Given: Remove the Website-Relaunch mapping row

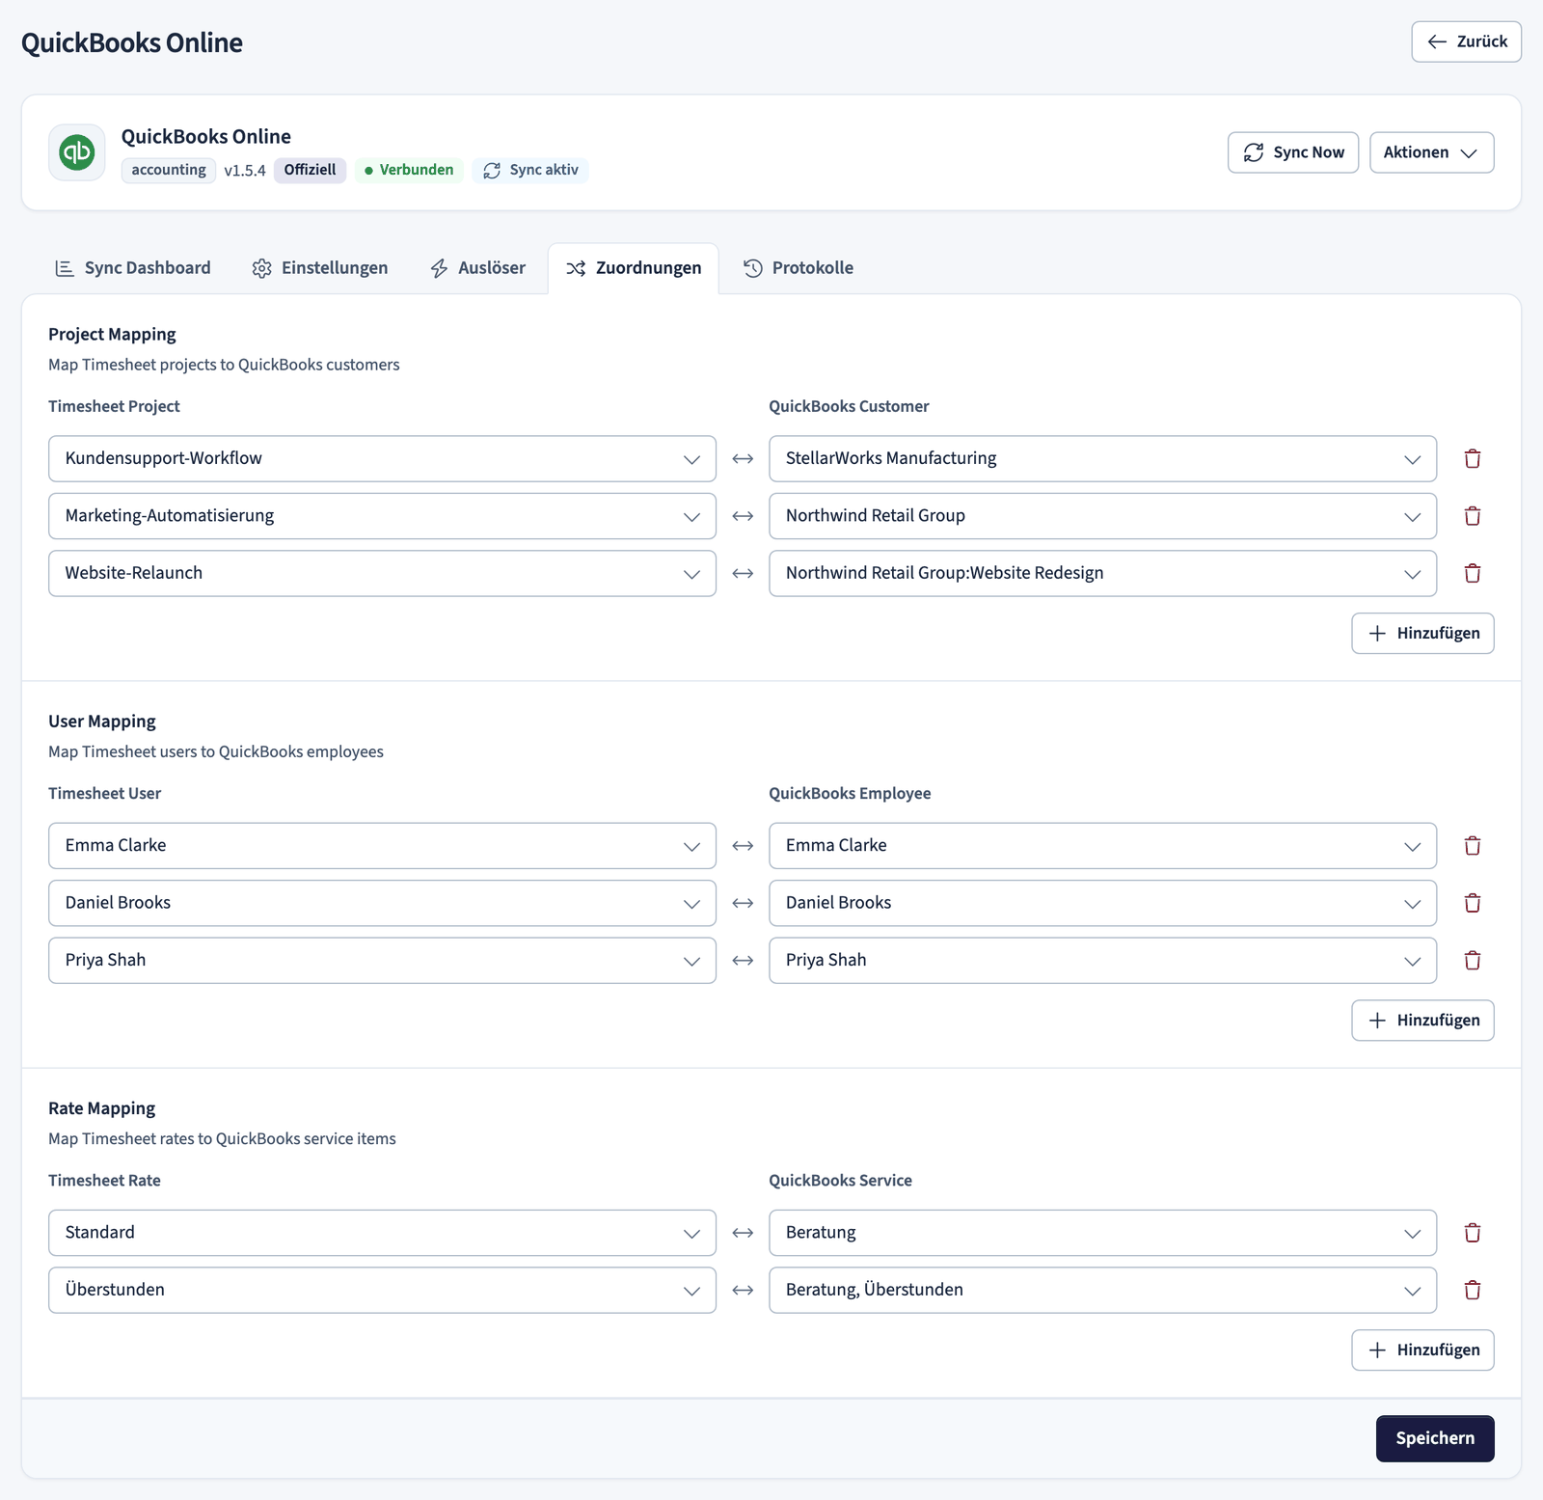Looking at the screenshot, I should (x=1472, y=573).
